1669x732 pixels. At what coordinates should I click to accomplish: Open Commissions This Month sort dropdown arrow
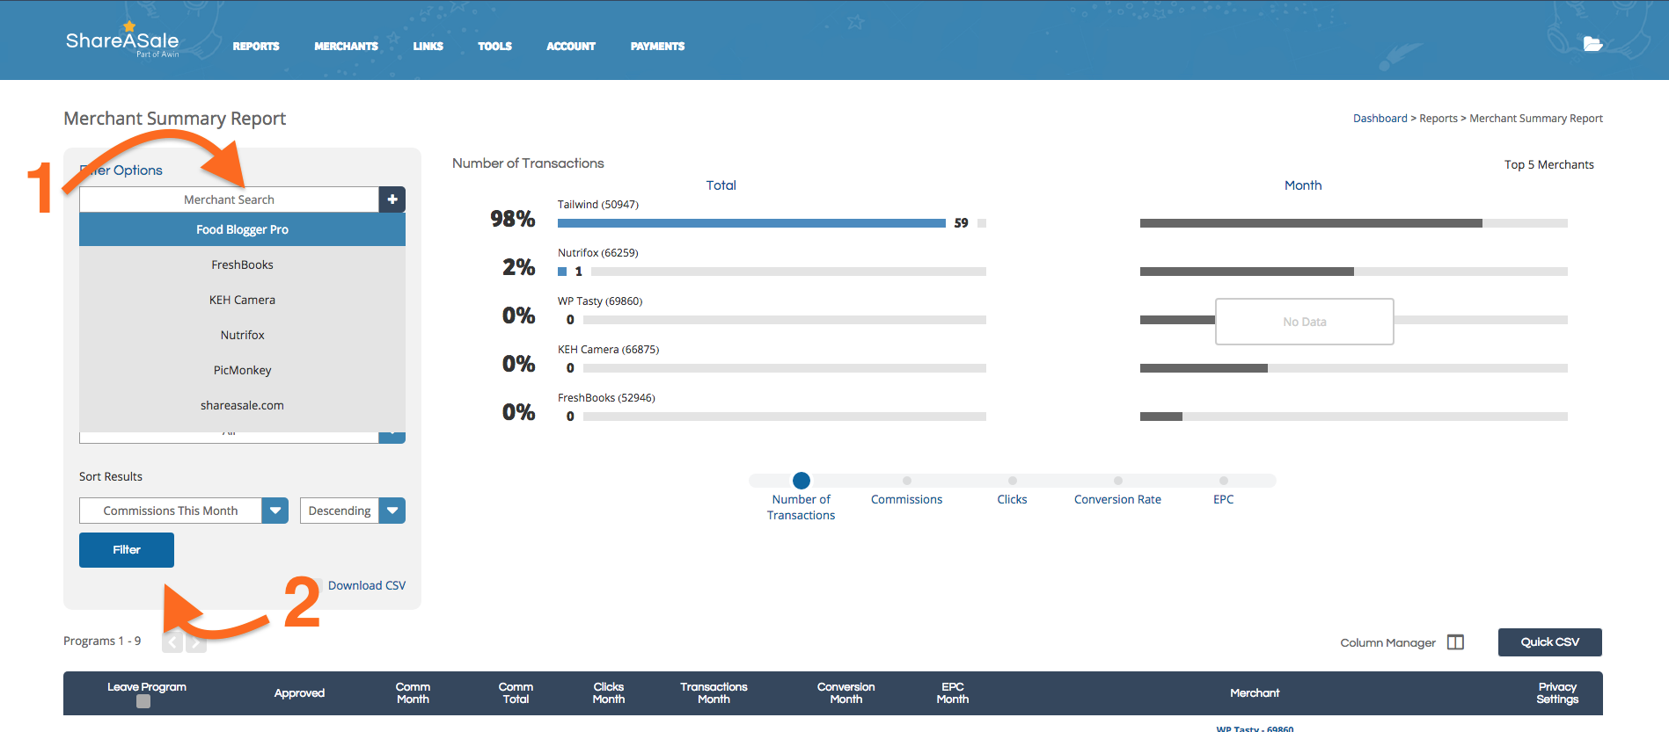[275, 511]
